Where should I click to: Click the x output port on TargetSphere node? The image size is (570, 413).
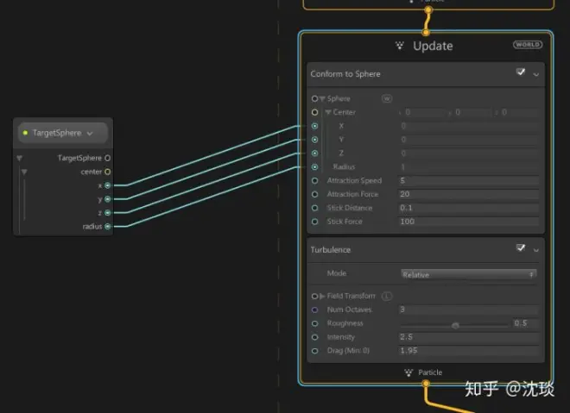pyautogui.click(x=108, y=185)
